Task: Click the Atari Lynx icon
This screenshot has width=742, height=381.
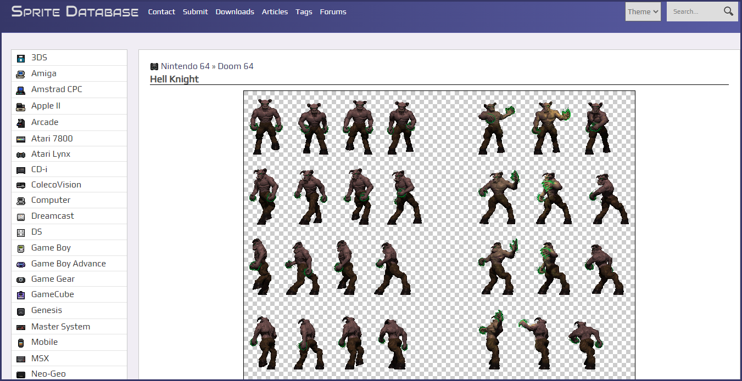Action: (21, 155)
